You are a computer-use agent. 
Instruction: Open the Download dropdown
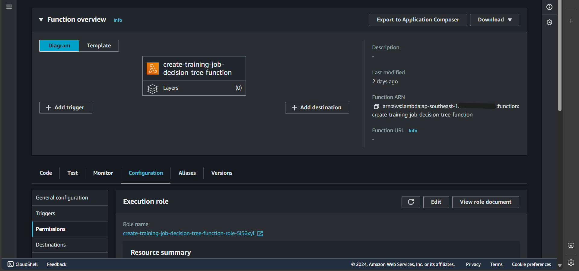494,20
